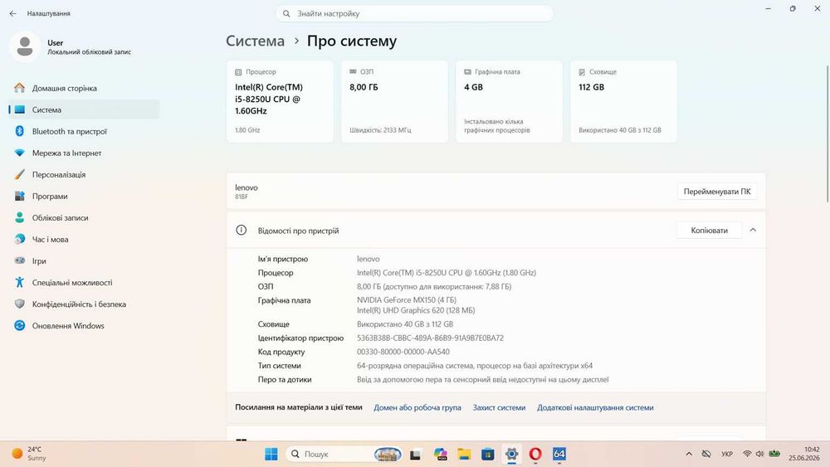The width and height of the screenshot is (830, 467).
Task: Open the clock and date 10:42
Action: pos(804,454)
